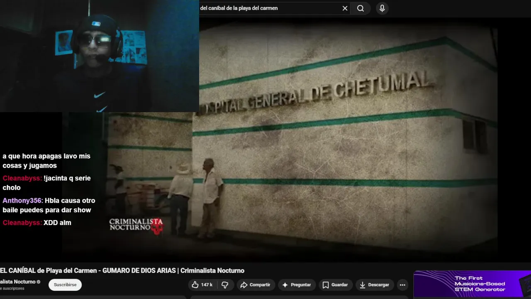
Task: Save video with the Guardar button
Action: click(335, 285)
